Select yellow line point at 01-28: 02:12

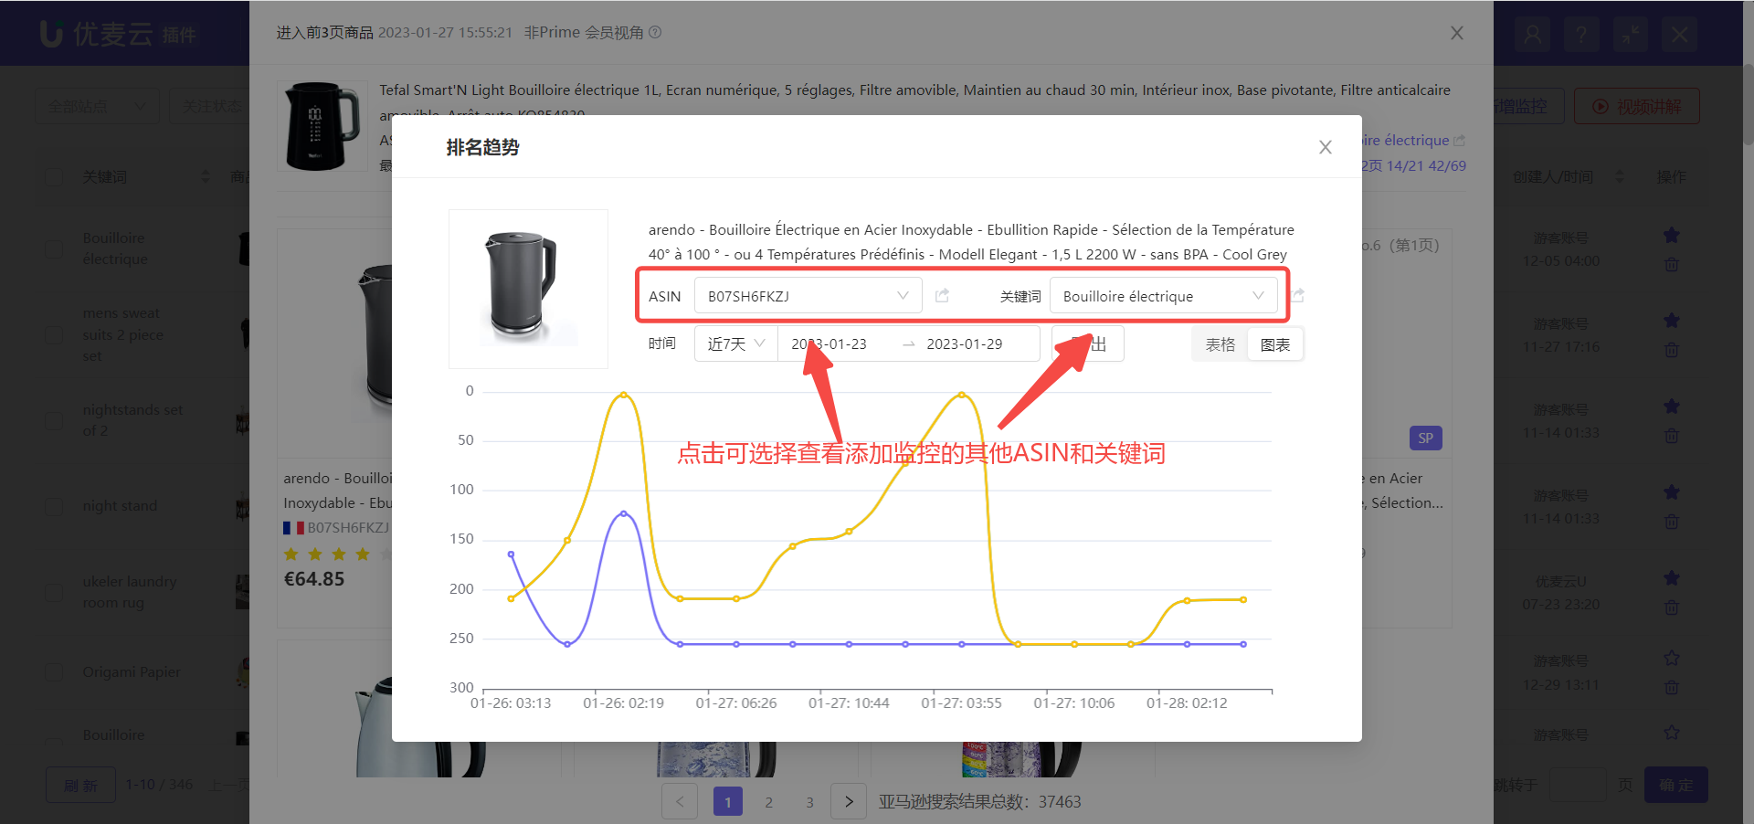(x=1187, y=600)
